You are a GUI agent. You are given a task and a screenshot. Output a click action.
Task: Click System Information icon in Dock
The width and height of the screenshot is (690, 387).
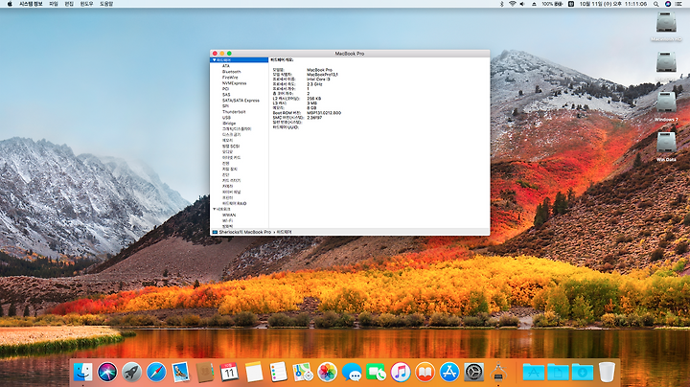pyautogui.click(x=498, y=372)
